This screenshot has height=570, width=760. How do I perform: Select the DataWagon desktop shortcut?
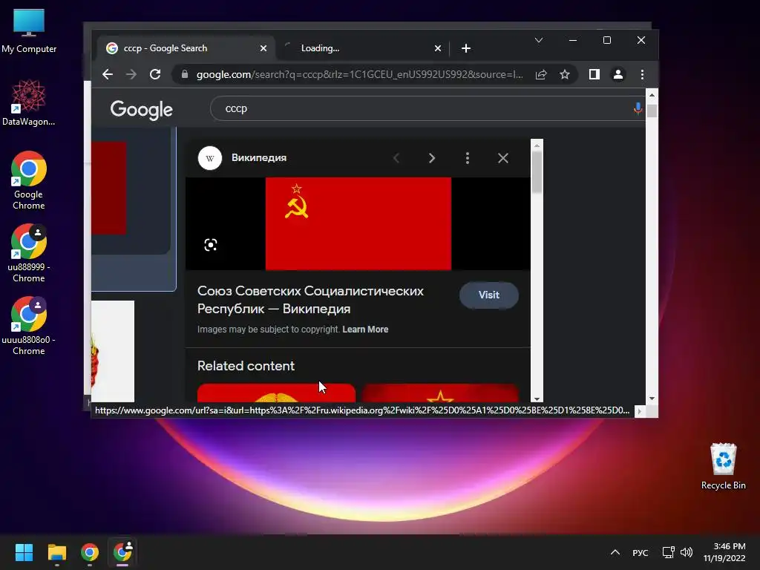click(x=29, y=102)
